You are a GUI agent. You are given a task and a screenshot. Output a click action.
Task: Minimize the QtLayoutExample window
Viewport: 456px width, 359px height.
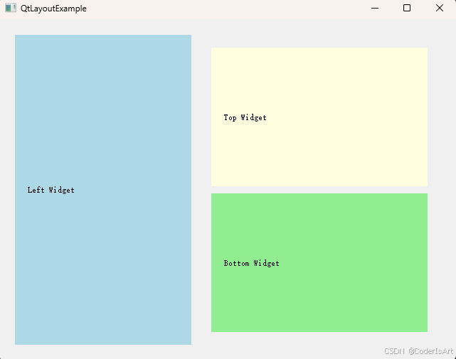pyautogui.click(x=375, y=8)
